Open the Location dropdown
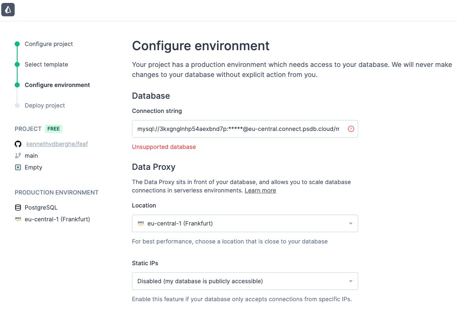Image resolution: width=457 pixels, height=310 pixels. (x=245, y=223)
